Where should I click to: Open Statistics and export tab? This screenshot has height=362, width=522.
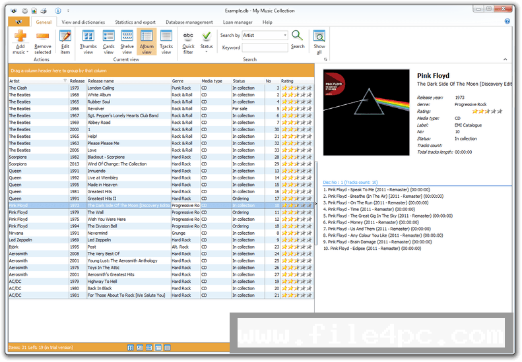click(x=135, y=22)
